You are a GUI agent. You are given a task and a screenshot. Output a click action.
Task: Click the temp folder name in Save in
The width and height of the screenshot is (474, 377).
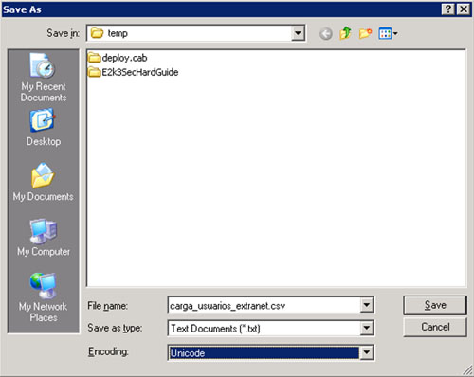pyautogui.click(x=118, y=33)
